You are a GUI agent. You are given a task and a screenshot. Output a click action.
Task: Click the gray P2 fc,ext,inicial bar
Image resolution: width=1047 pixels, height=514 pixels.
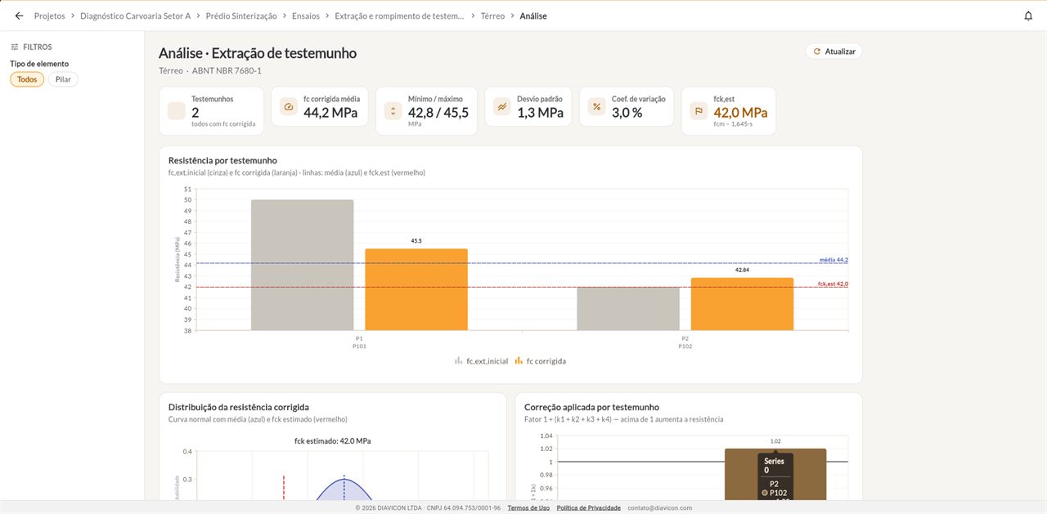628,308
